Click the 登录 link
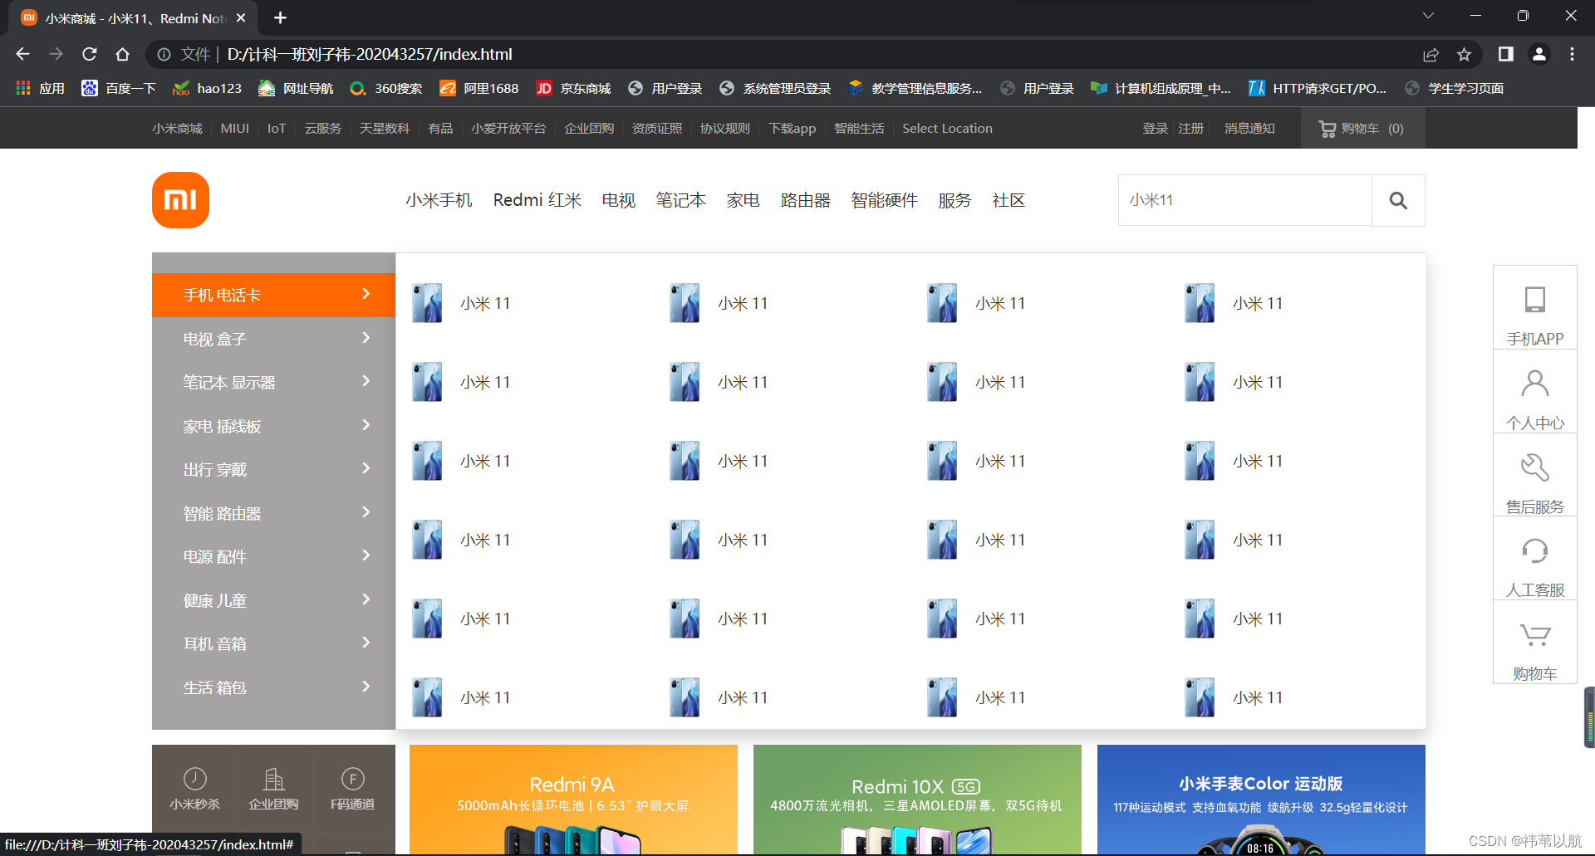 [1156, 129]
